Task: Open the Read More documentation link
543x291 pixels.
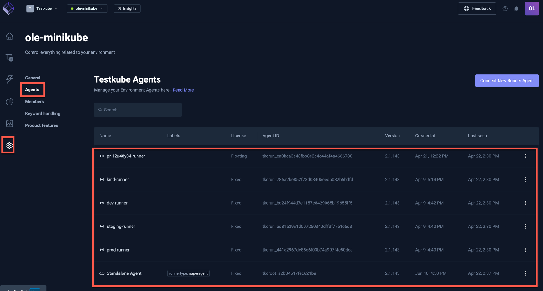Action: click(x=183, y=90)
